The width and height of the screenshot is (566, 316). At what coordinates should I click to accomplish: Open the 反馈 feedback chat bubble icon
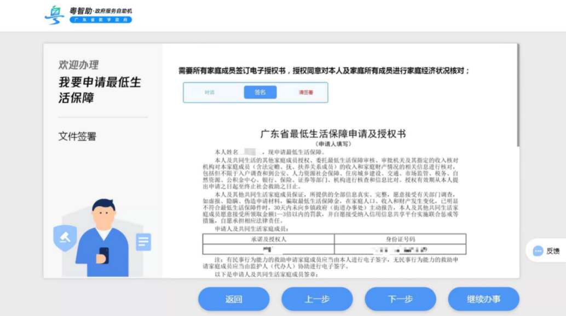546,250
